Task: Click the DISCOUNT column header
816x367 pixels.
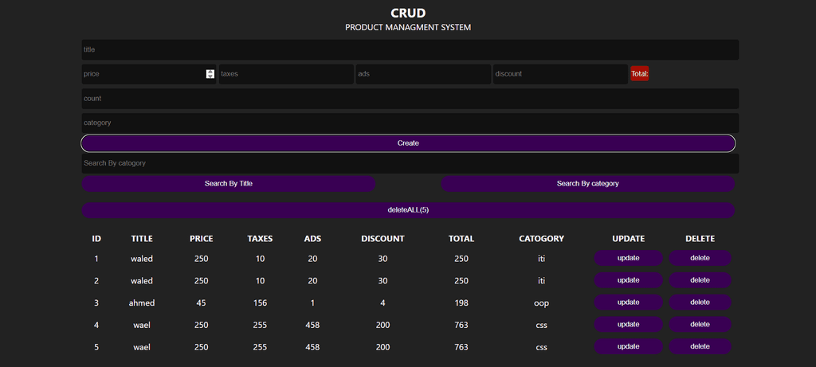Action: point(382,239)
